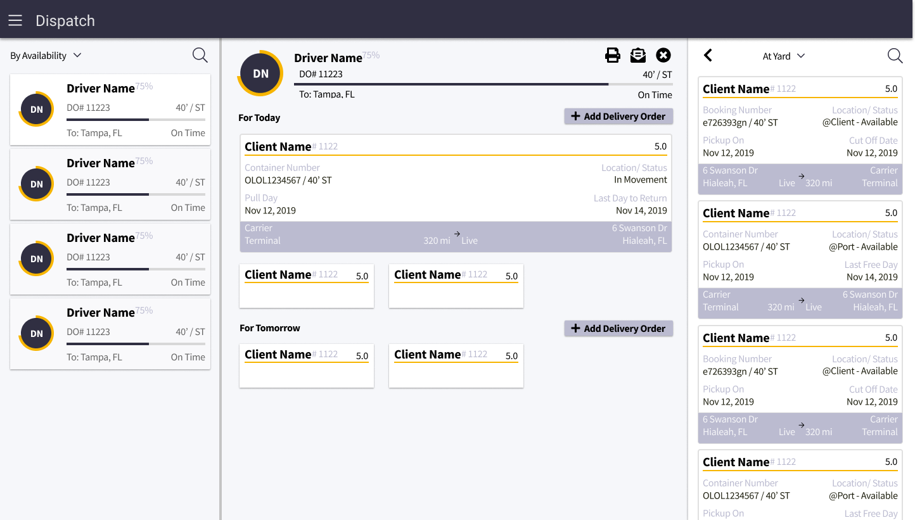The image size is (915, 520).
Task: Open the At Yard filter dropdown
Action: click(784, 56)
